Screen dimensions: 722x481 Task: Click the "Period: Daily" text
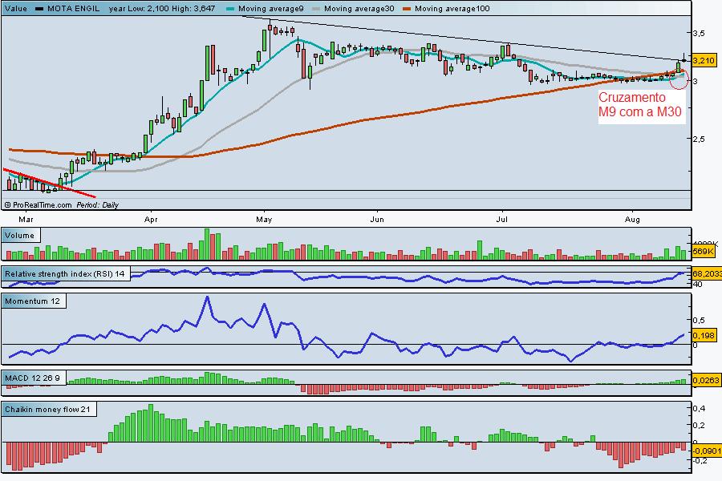coord(98,205)
